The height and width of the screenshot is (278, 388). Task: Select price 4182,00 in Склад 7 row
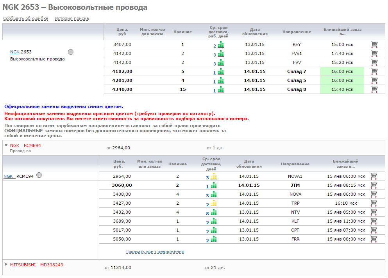click(x=122, y=71)
